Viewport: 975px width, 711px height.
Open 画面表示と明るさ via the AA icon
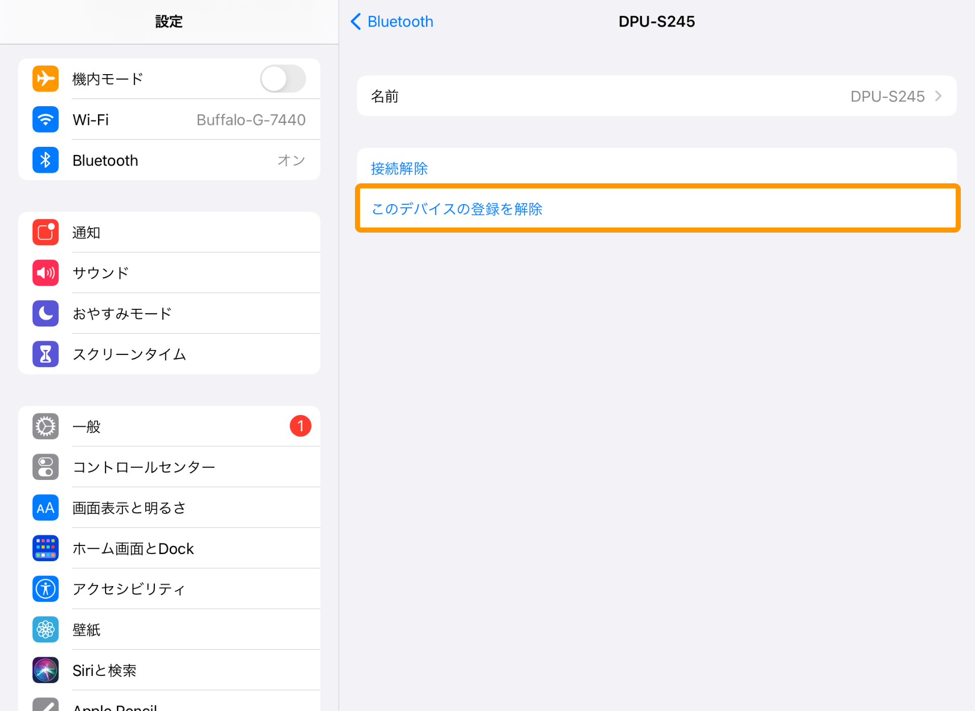pos(45,507)
